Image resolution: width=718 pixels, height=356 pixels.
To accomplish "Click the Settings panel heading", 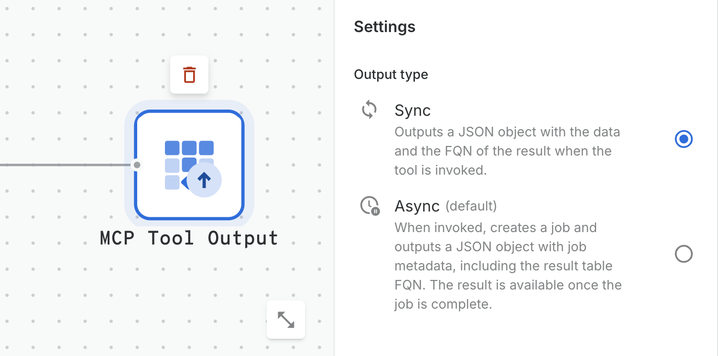I will point(384,27).
